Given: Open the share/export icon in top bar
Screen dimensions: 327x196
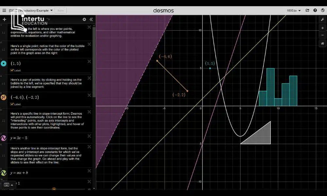Looking at the screenshot, I should (307, 10).
